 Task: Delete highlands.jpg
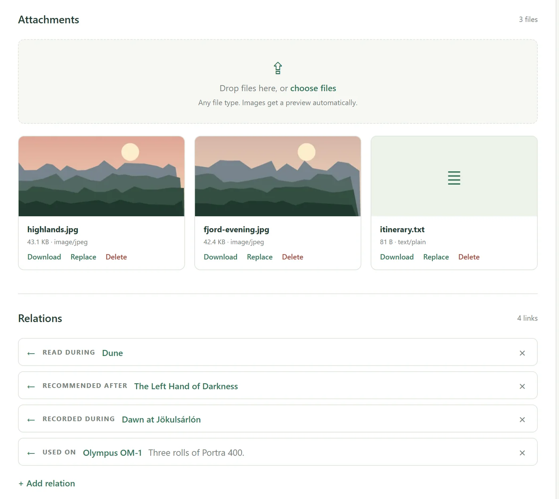[x=116, y=257]
